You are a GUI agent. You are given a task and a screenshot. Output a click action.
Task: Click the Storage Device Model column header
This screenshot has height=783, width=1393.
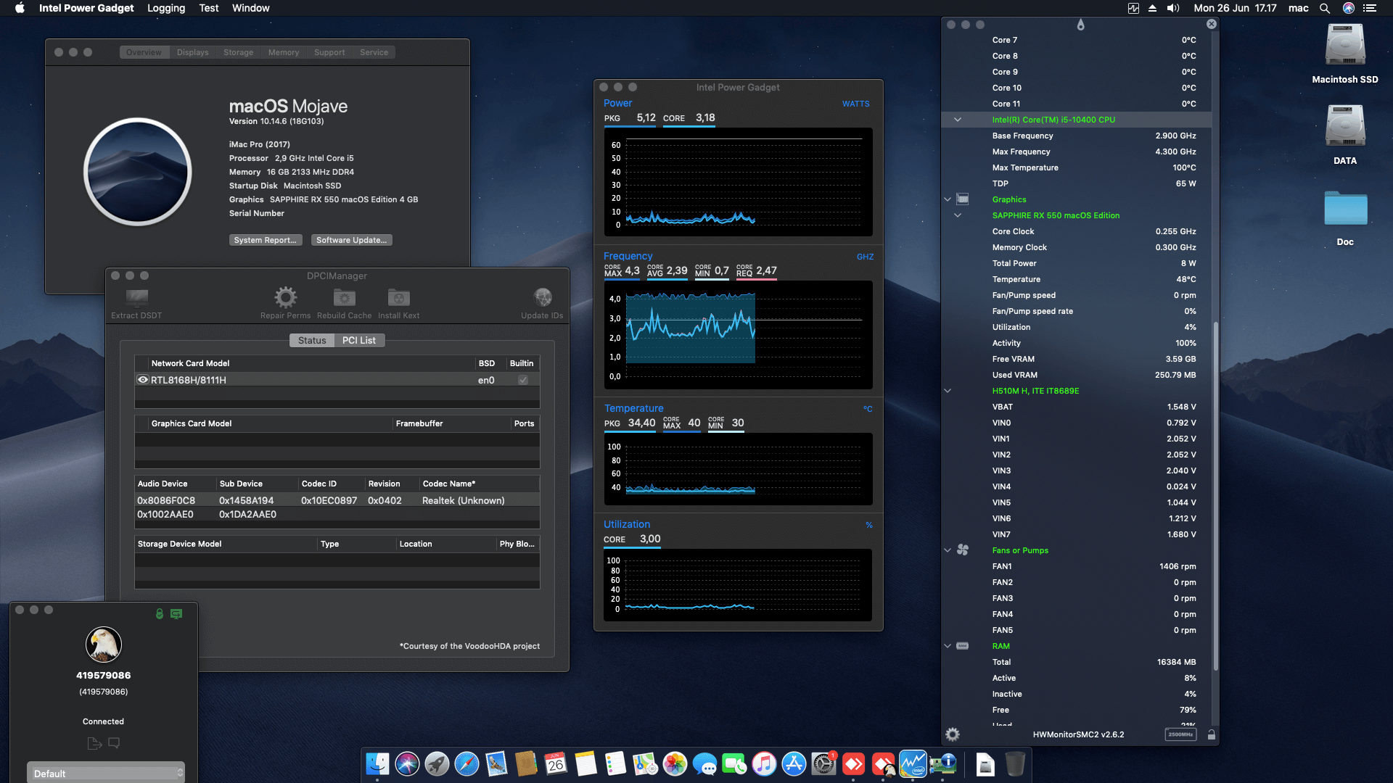coord(226,544)
